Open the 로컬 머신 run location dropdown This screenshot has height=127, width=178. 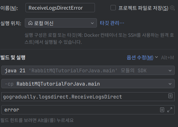pyautogui.click(x=61, y=23)
